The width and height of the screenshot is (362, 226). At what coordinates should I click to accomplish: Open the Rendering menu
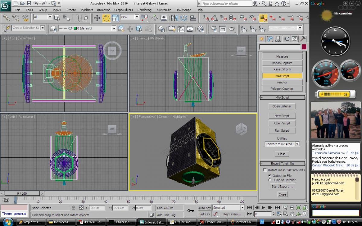pyautogui.click(x=144, y=10)
